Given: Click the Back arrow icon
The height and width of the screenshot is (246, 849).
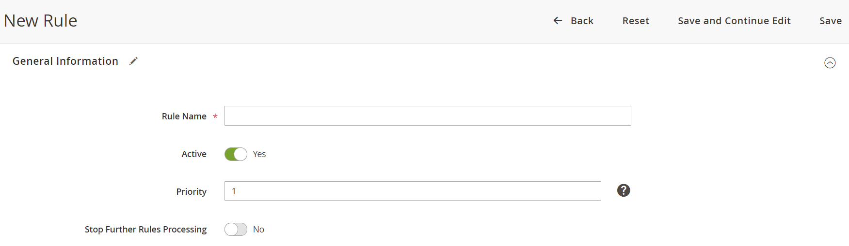Looking at the screenshot, I should point(558,21).
